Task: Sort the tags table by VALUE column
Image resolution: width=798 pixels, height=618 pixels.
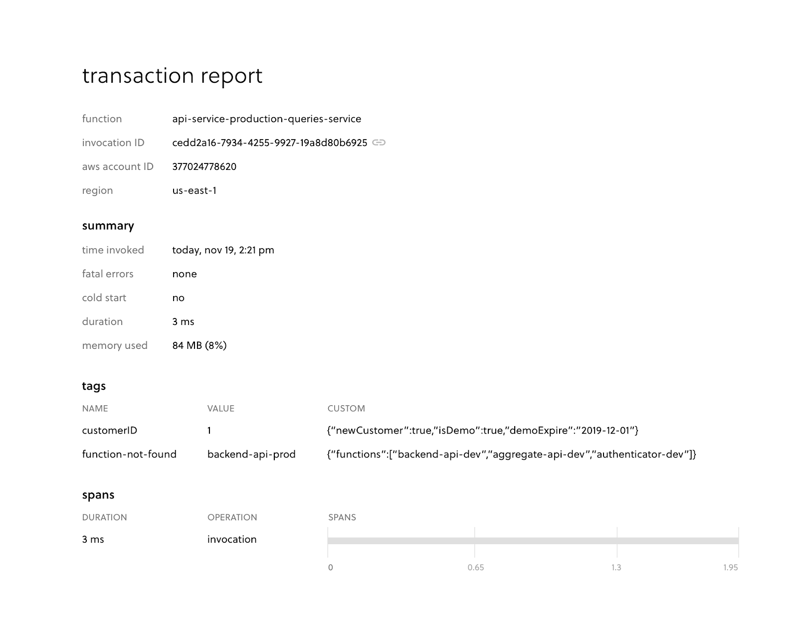Action: pyautogui.click(x=220, y=408)
